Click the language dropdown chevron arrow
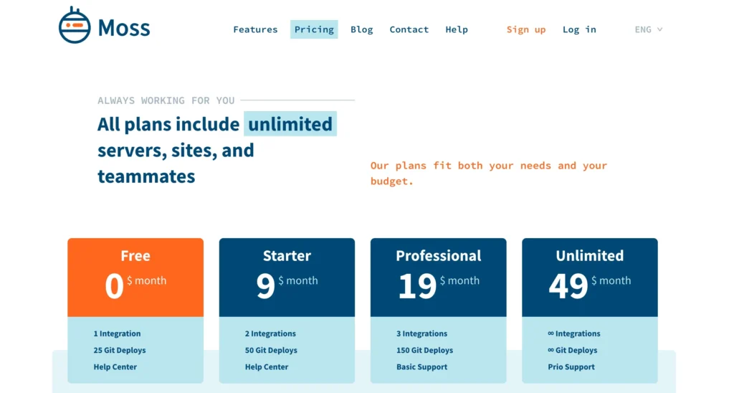The width and height of the screenshot is (734, 393). pos(659,29)
